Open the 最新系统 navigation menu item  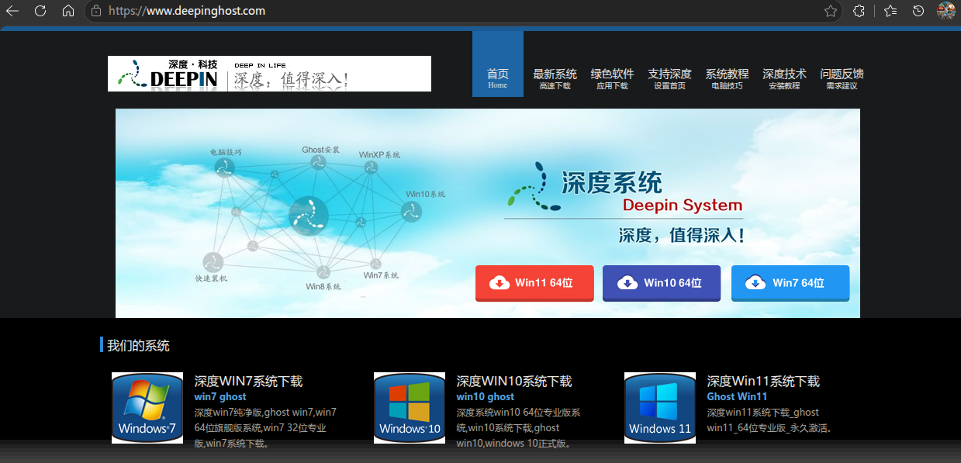click(x=555, y=78)
